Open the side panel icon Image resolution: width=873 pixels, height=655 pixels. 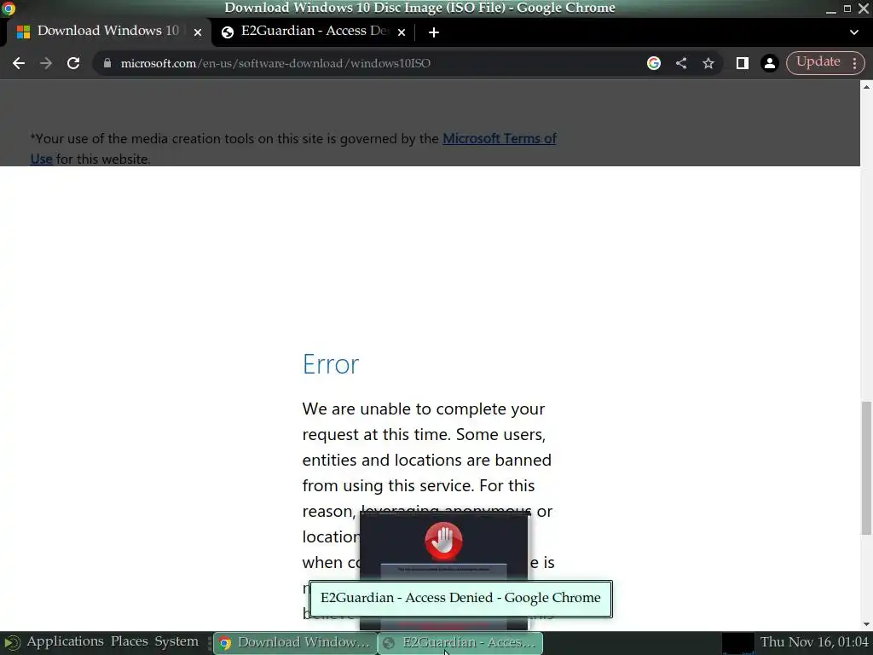click(743, 63)
